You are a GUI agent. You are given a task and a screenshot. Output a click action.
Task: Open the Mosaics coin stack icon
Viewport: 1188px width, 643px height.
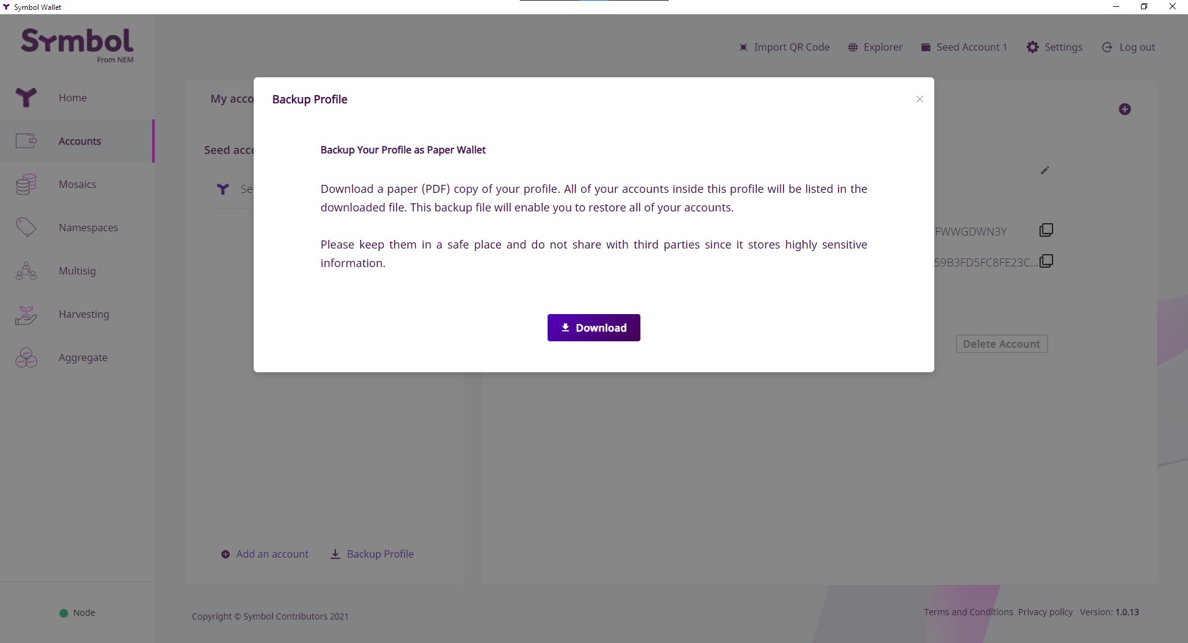click(x=26, y=184)
